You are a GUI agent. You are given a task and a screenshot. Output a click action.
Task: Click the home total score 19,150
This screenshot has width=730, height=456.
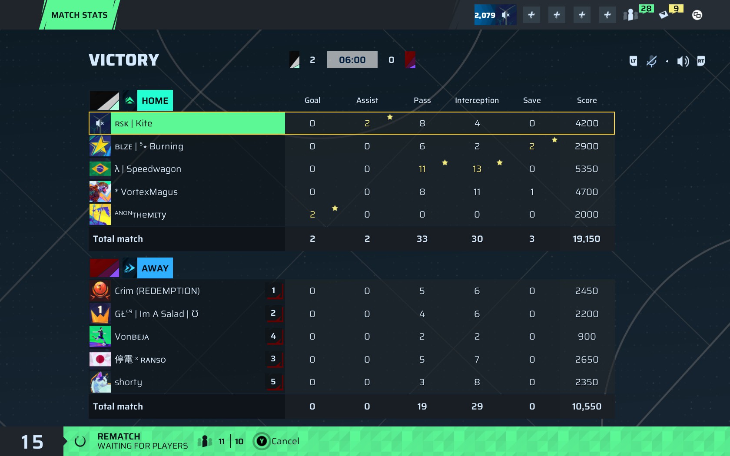click(587, 239)
